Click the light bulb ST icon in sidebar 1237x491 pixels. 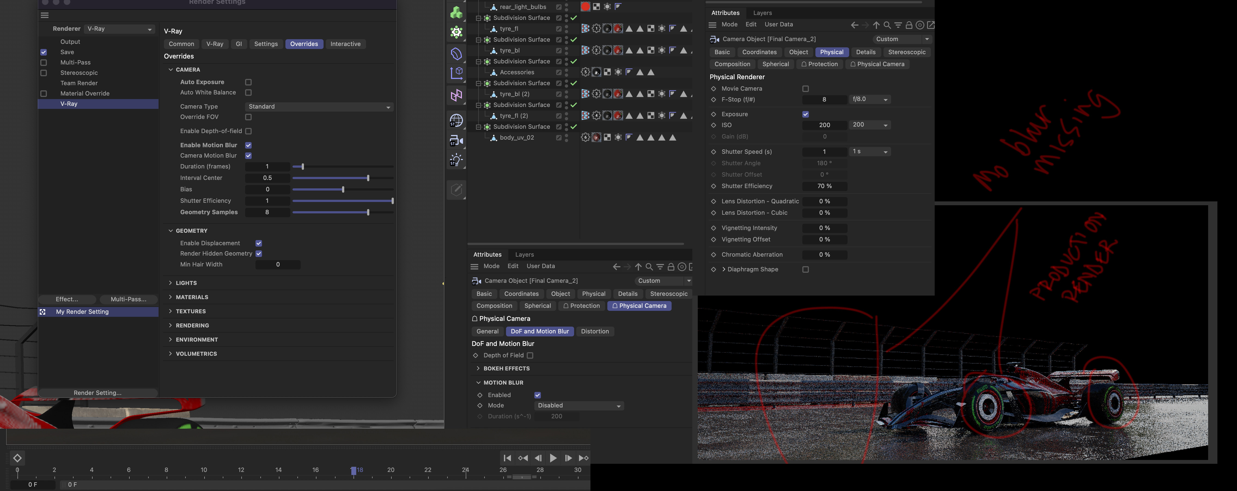(456, 160)
